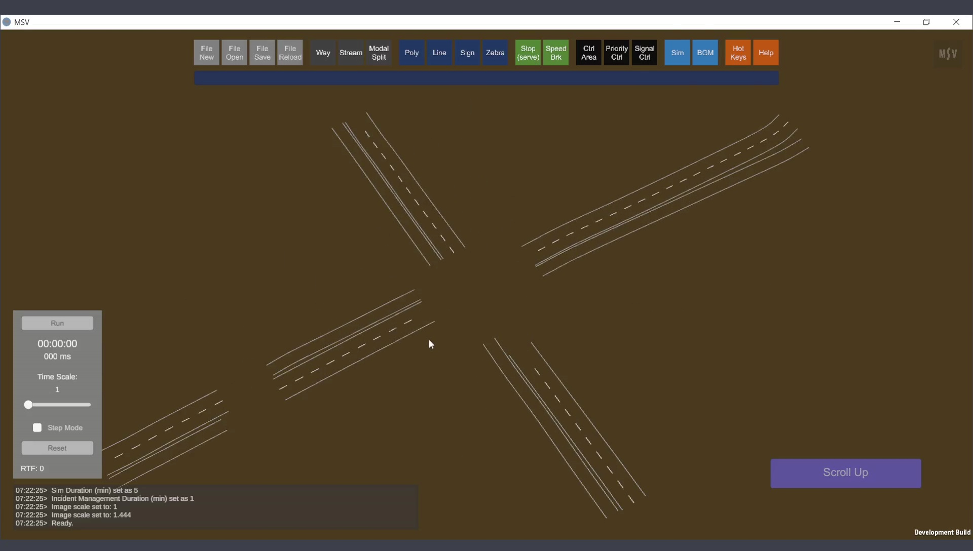Switch to the Sim panel
Screen dimensions: 973x551
coord(677,53)
